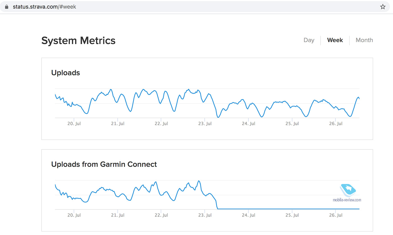Click mobile-review.com watermark text
393x235 pixels.
[347, 200]
